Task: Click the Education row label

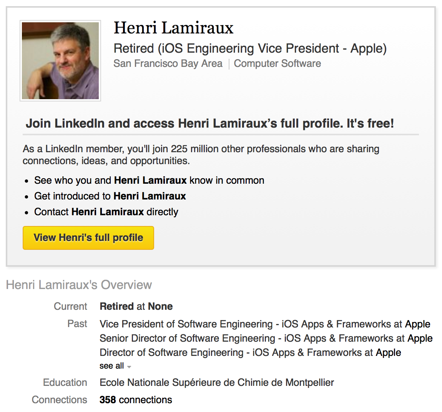Action: click(x=65, y=382)
